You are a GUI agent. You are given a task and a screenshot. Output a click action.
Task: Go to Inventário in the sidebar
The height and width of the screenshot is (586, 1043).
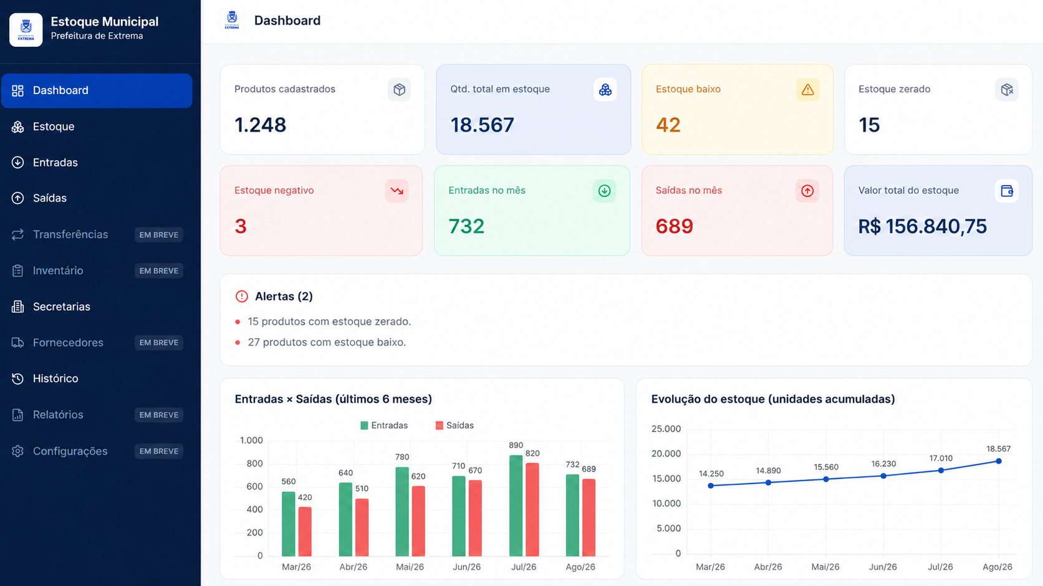coord(97,271)
